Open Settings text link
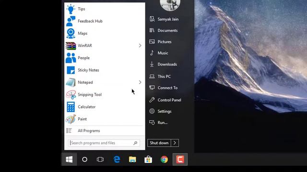This screenshot has height=172, width=307. pos(165,111)
